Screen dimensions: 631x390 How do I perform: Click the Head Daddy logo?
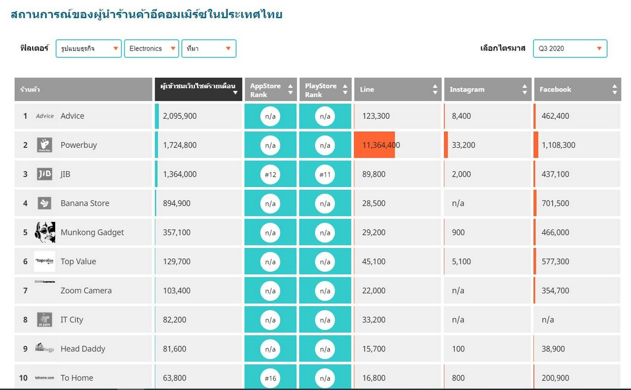[x=45, y=348]
